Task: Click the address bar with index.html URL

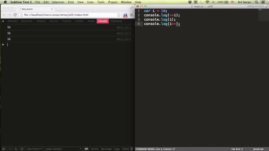Action: (71, 15)
